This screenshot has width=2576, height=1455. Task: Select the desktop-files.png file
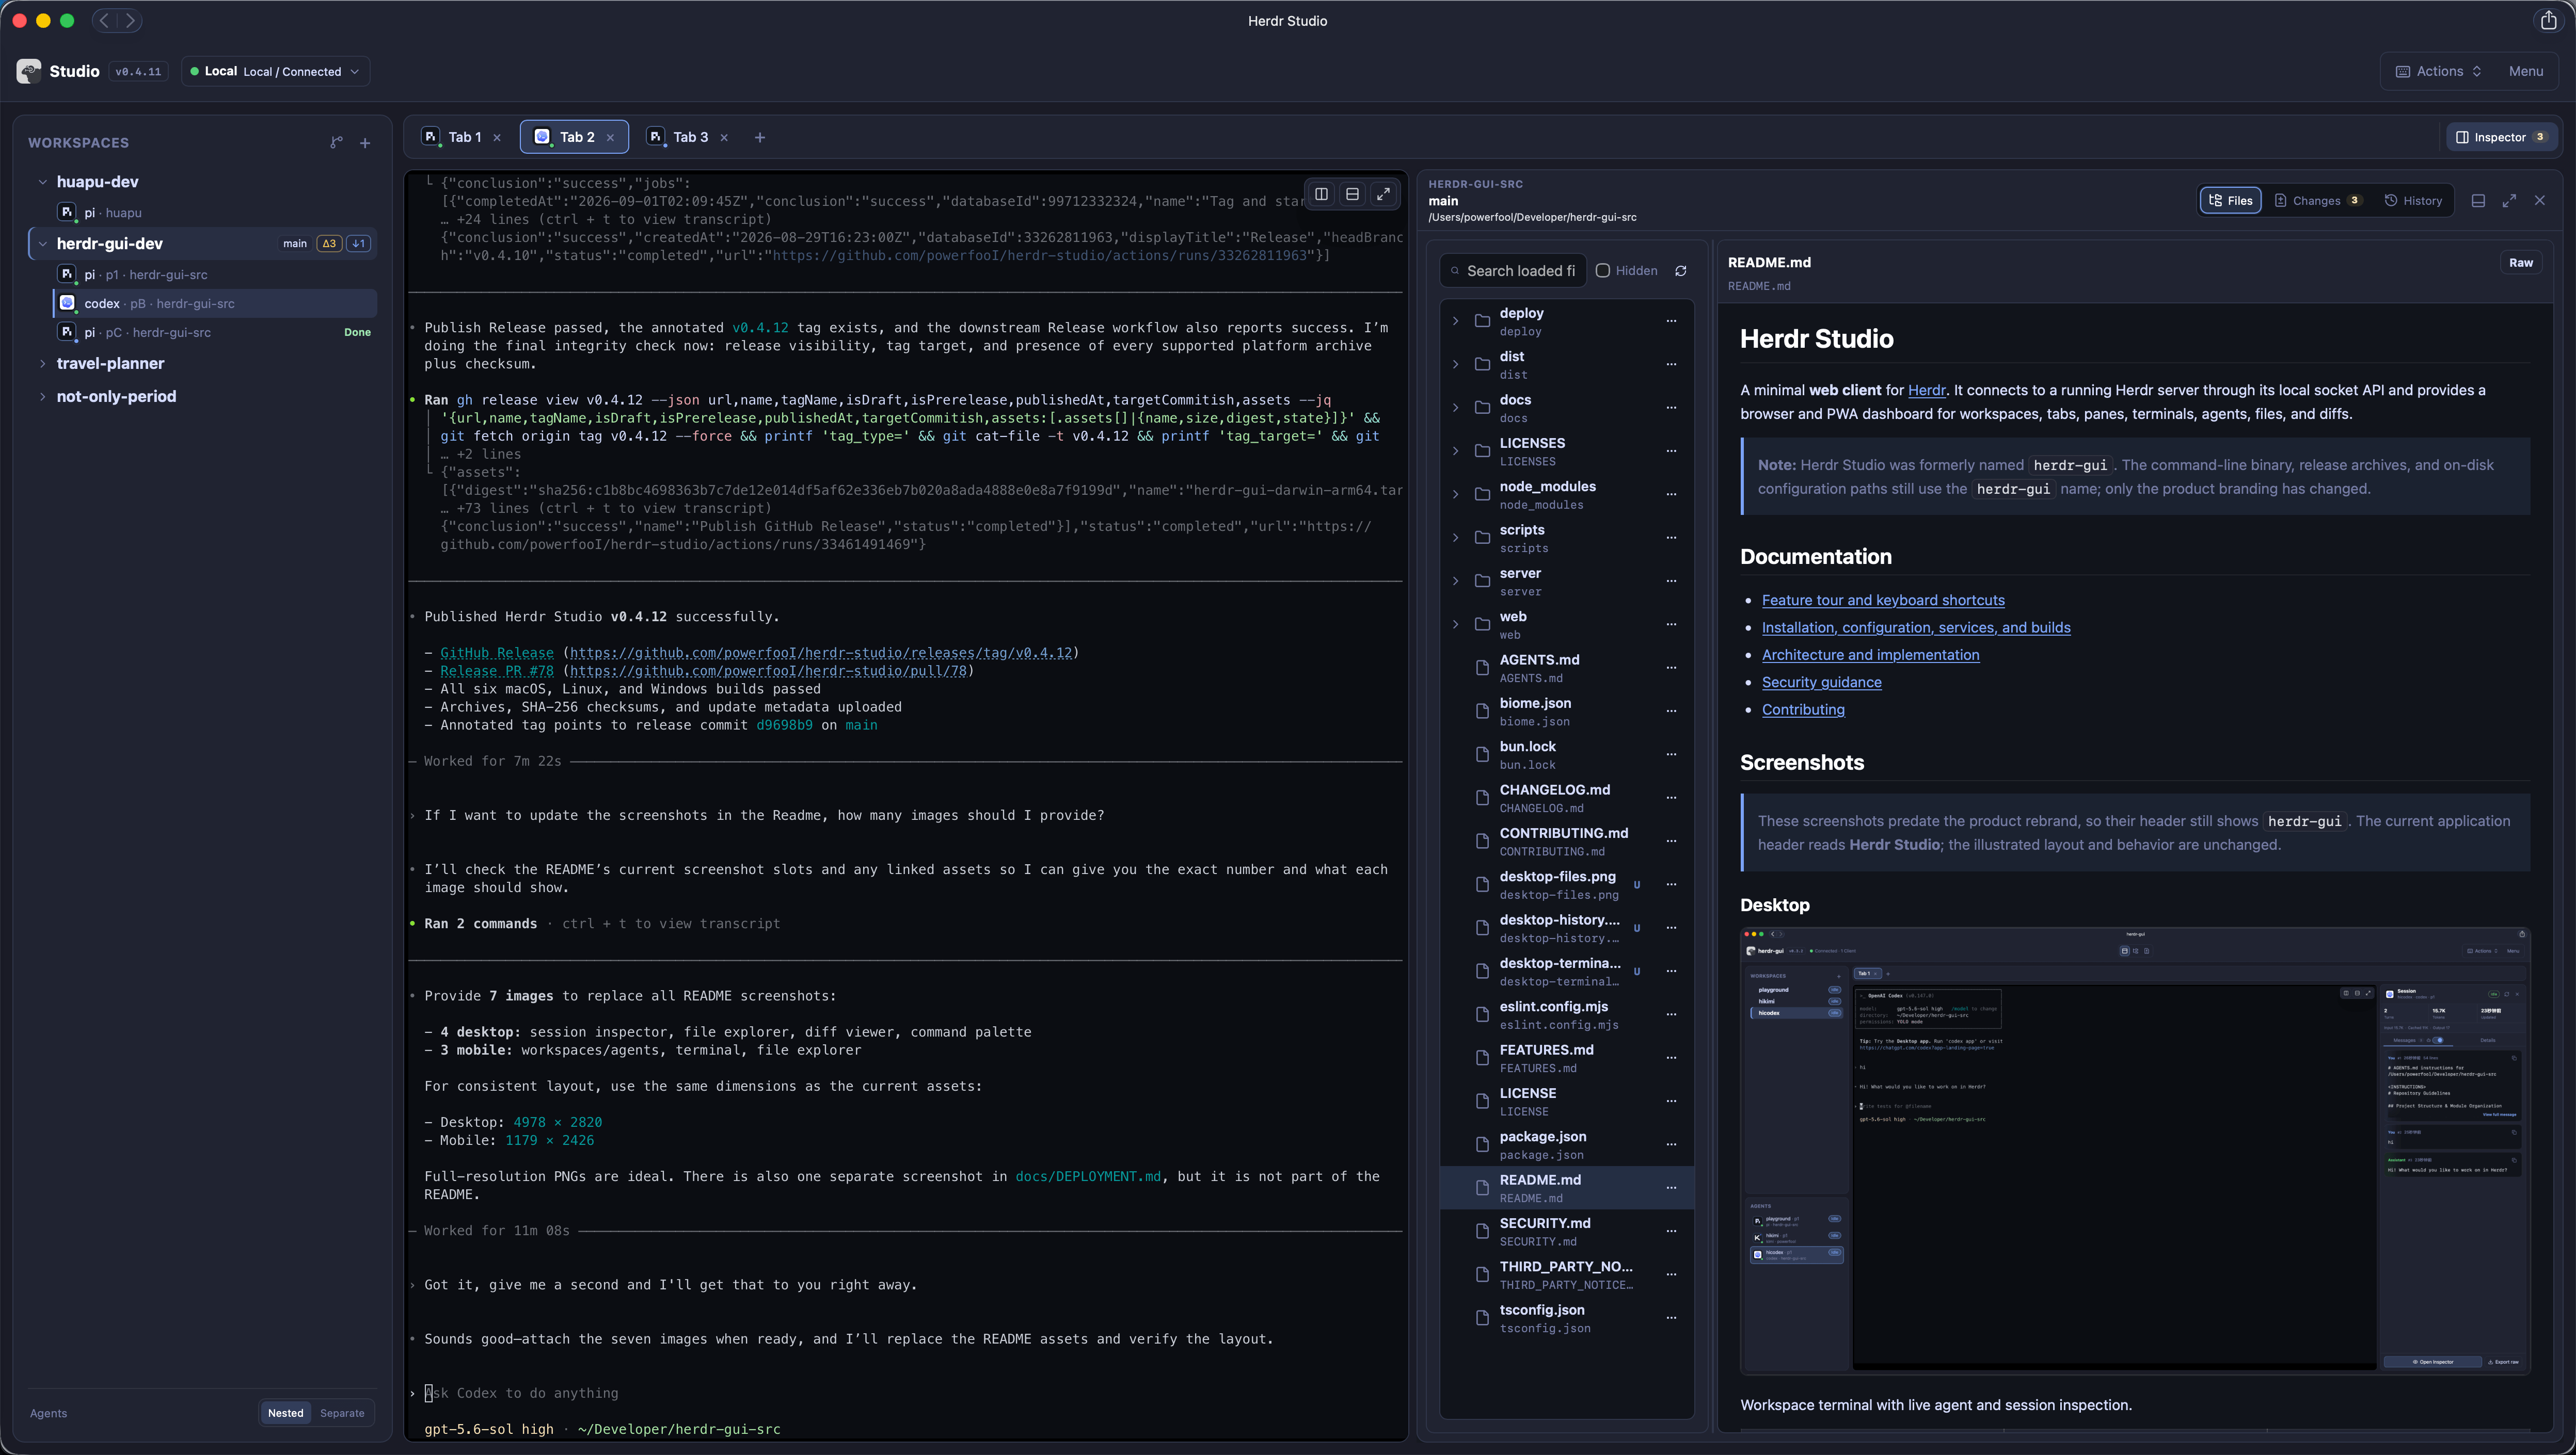[x=1566, y=884]
